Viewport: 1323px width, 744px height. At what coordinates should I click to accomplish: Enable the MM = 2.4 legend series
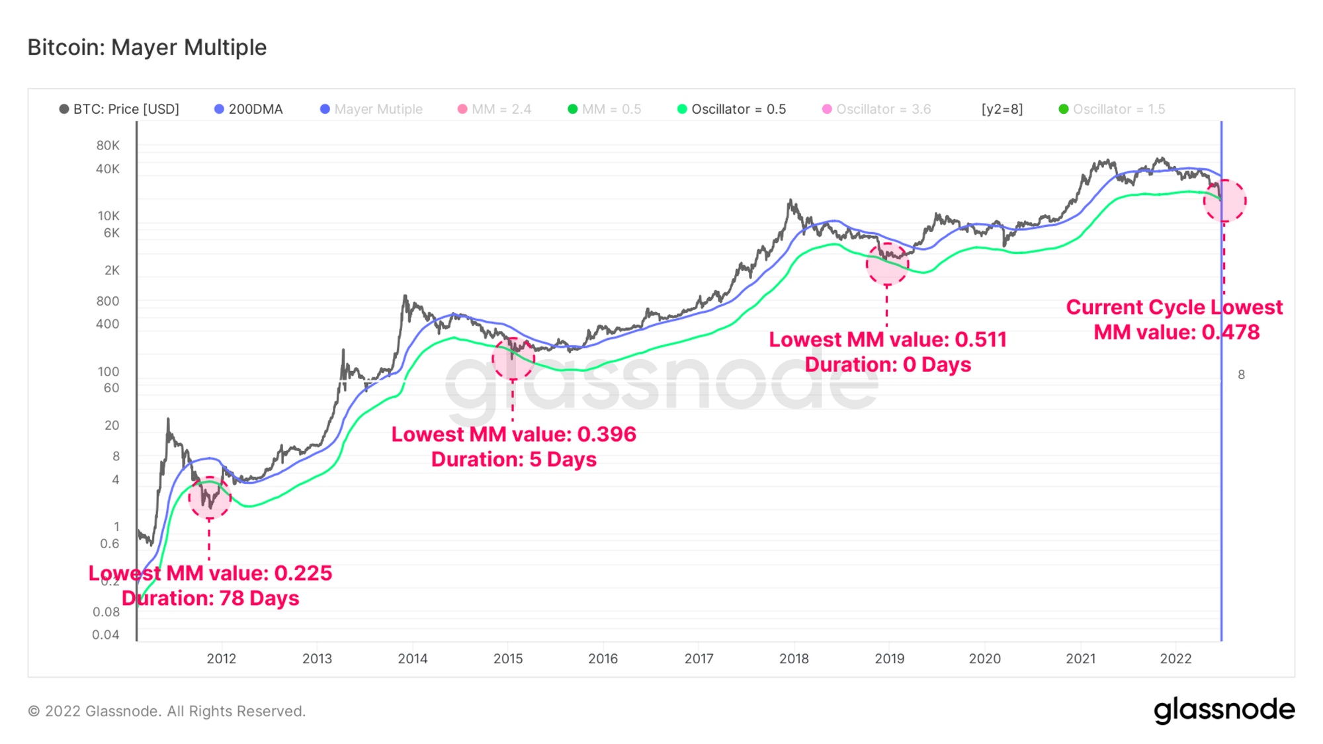(494, 109)
